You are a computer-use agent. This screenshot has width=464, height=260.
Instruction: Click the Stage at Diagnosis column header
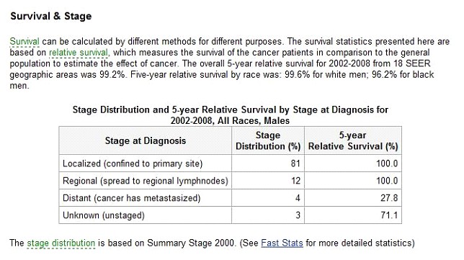tap(146, 140)
